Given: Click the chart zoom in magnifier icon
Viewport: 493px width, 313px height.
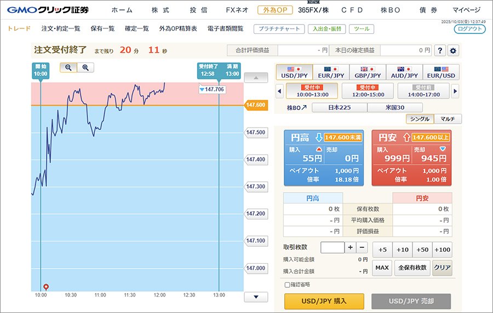Looking at the screenshot, I should 85,67.
